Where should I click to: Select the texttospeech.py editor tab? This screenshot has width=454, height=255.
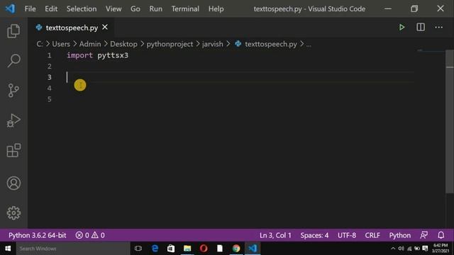pos(71,28)
